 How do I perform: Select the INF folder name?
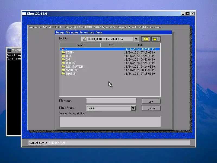[68, 59]
